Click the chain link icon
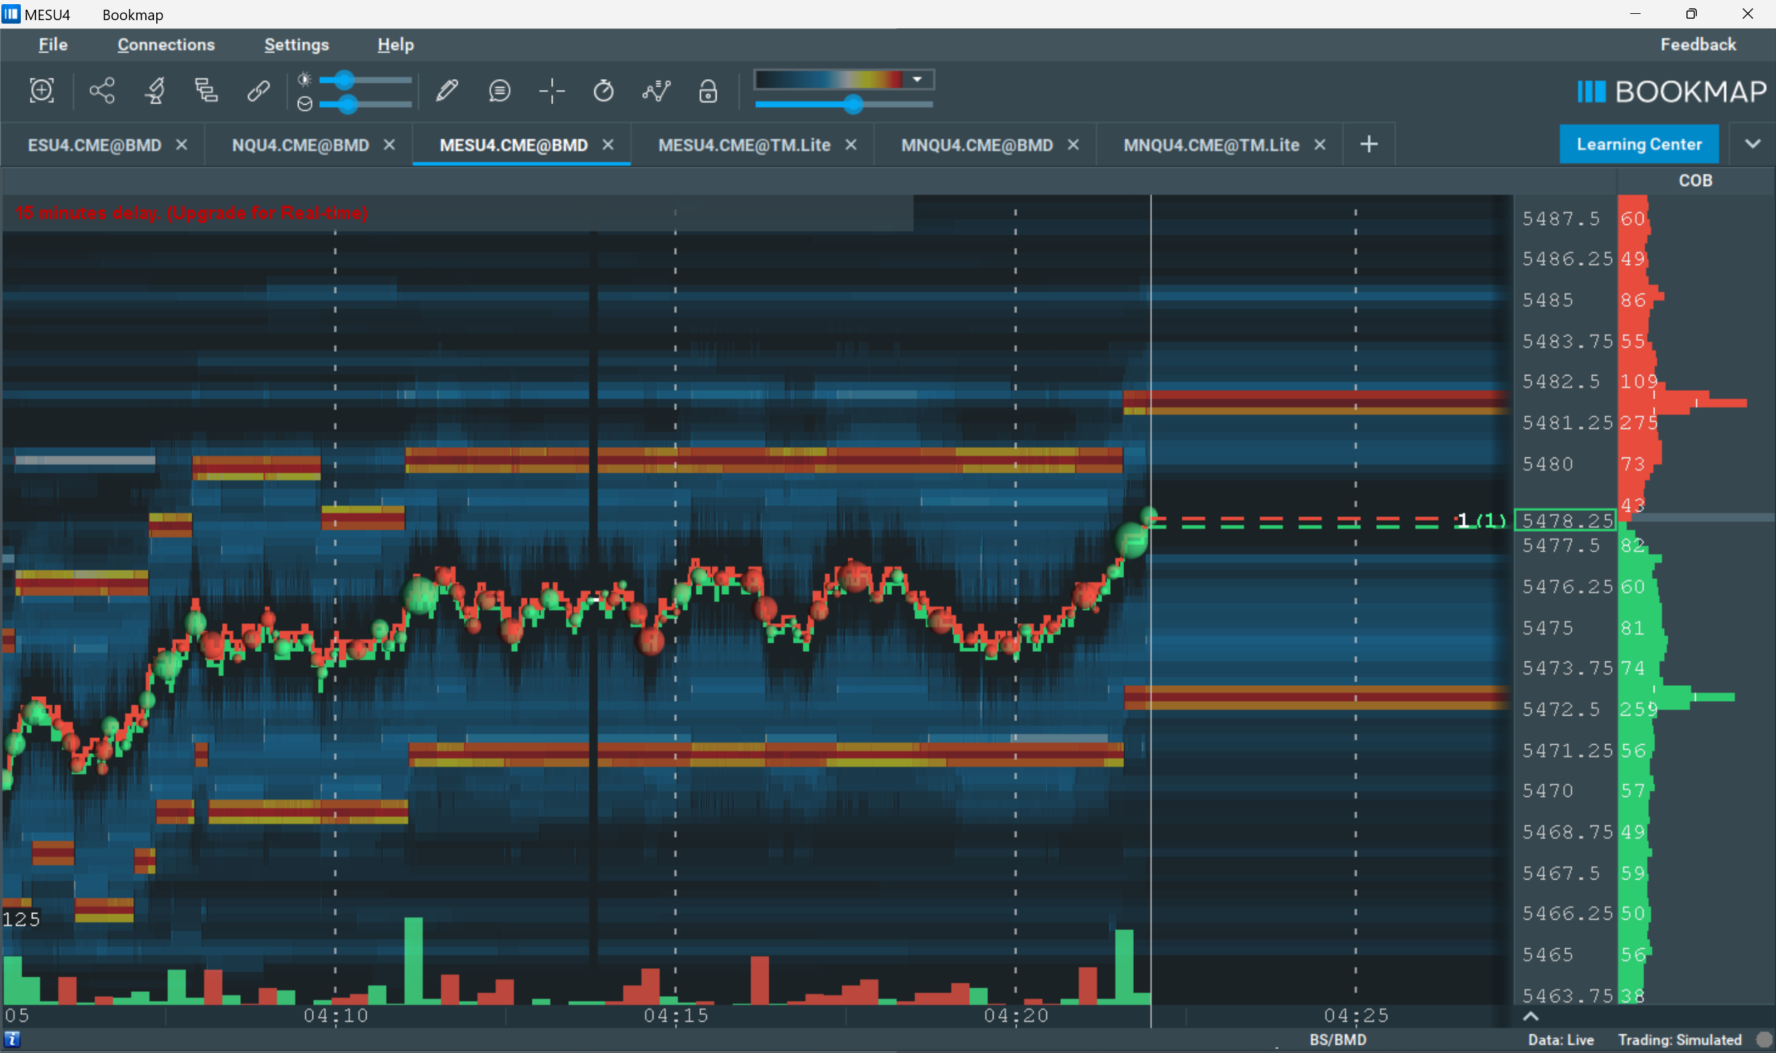Screen dimensions: 1776x1053 point(258,90)
